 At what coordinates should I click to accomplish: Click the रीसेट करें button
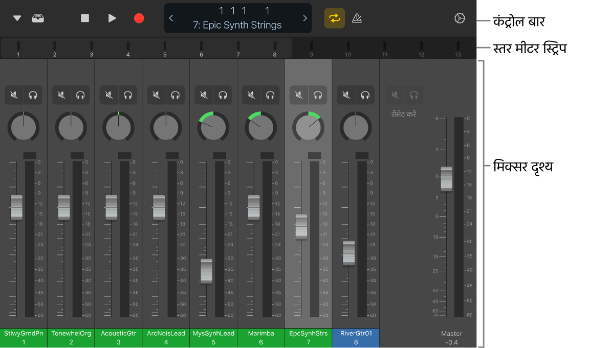click(403, 114)
